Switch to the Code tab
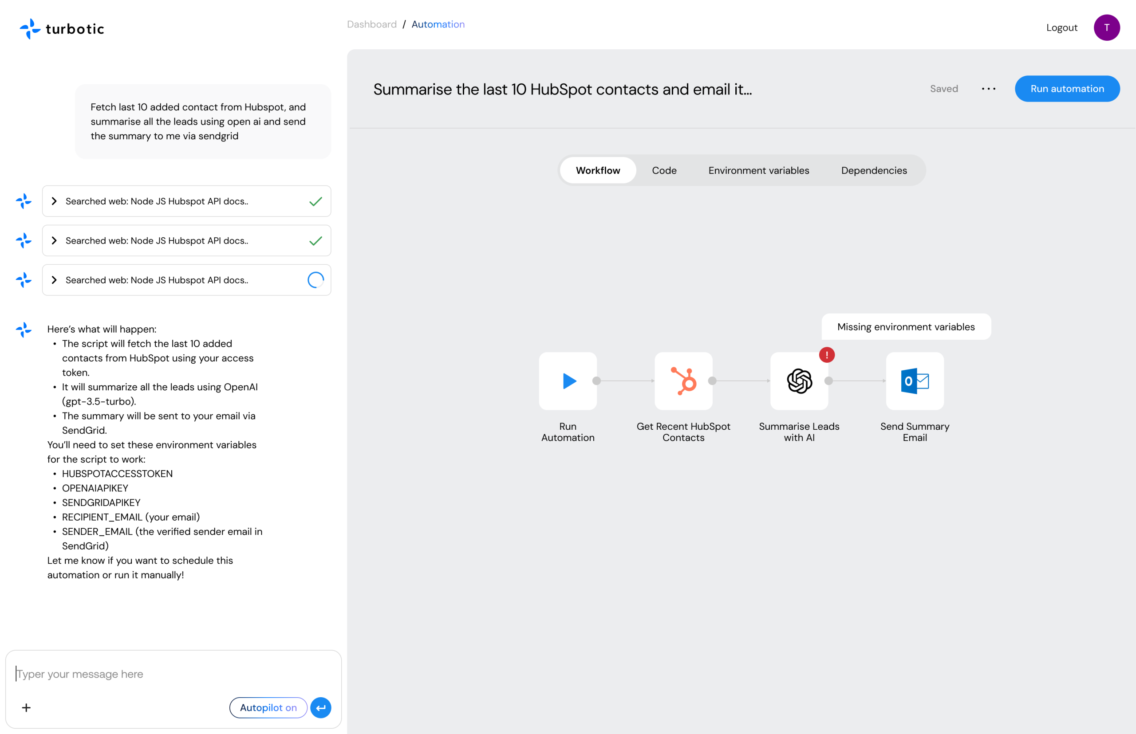Viewport: 1136px width, 734px height. [x=664, y=170]
